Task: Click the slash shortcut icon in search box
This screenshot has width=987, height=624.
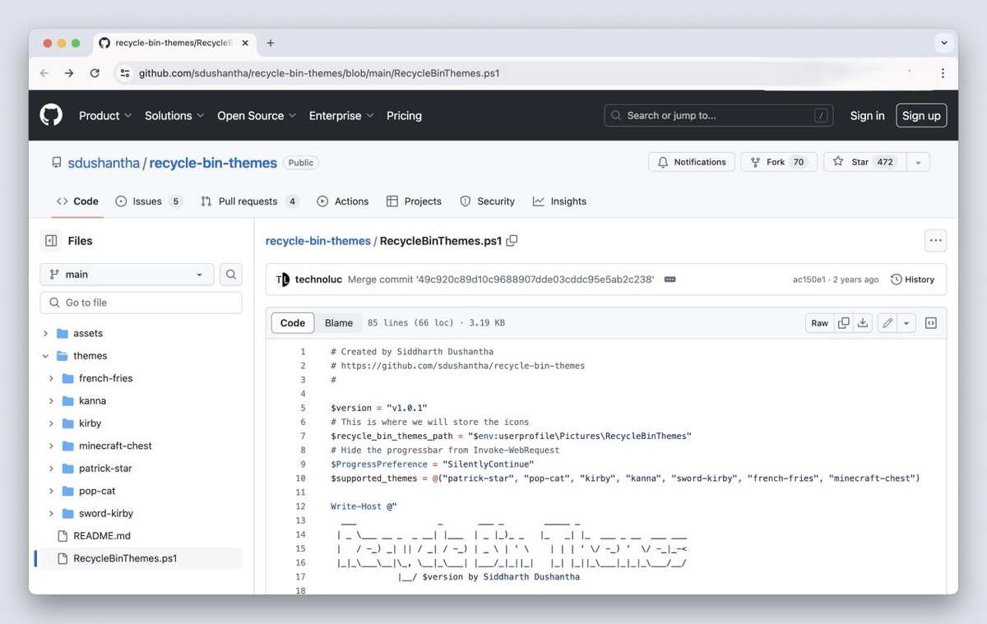Action: click(x=821, y=116)
